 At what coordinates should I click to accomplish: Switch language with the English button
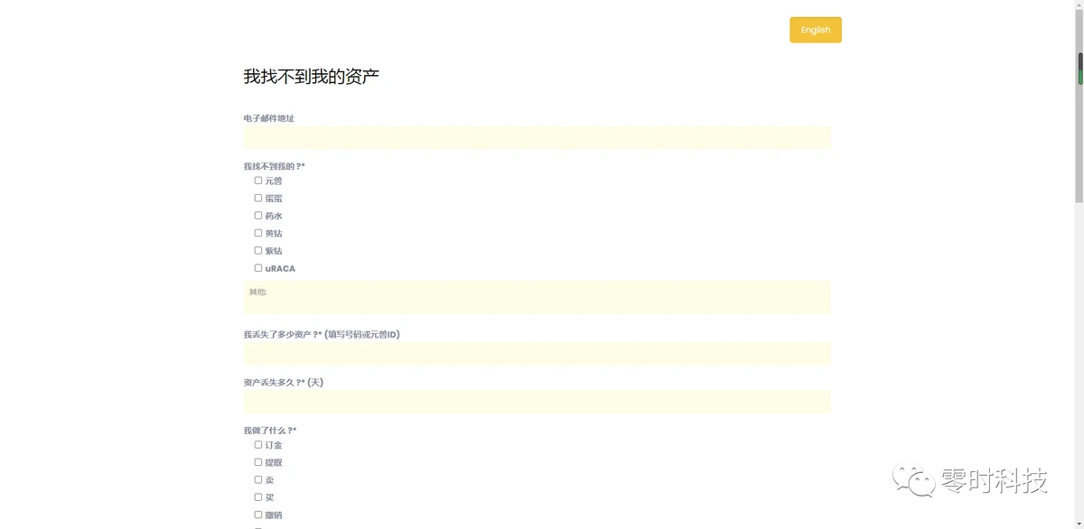click(815, 30)
